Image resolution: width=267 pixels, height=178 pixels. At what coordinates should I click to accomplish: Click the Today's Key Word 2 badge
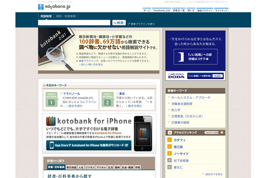108,99
